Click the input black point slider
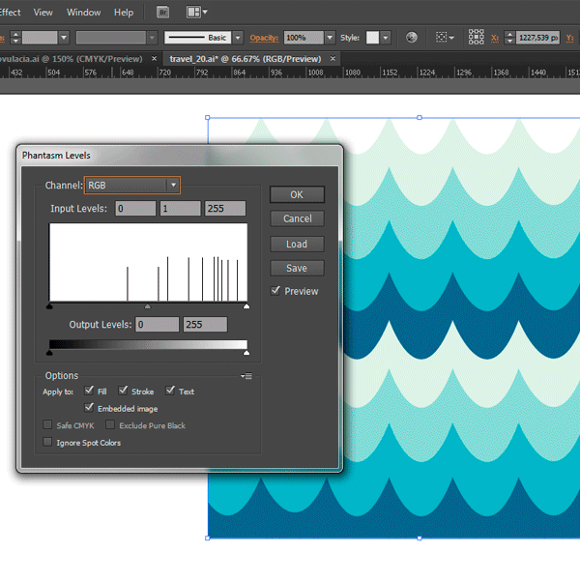580x580 pixels. pyautogui.click(x=49, y=306)
